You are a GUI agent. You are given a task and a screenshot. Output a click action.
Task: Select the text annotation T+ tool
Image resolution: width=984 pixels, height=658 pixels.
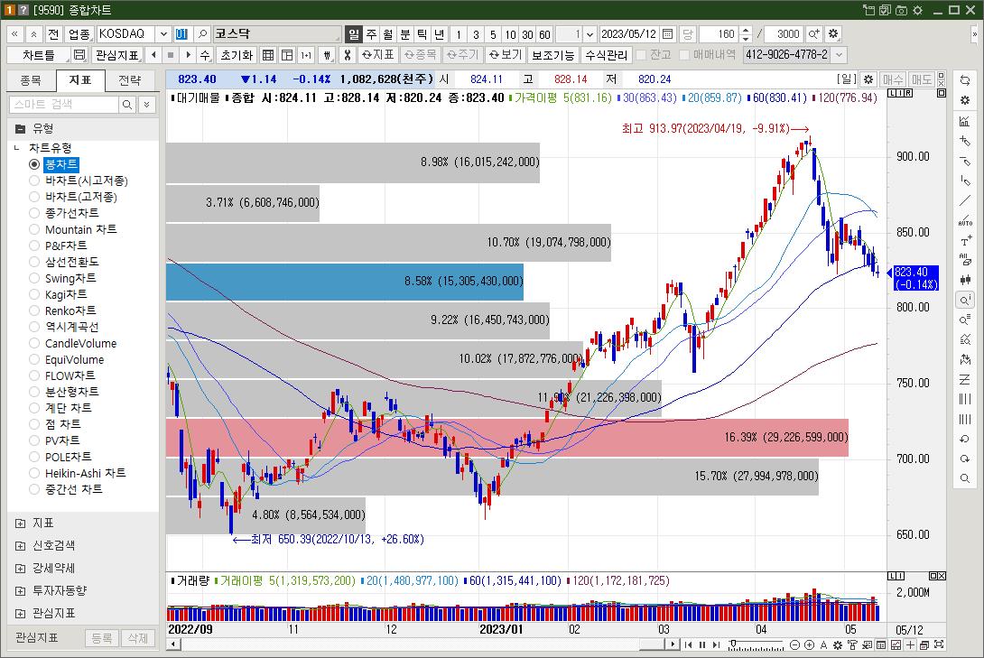pyautogui.click(x=965, y=241)
